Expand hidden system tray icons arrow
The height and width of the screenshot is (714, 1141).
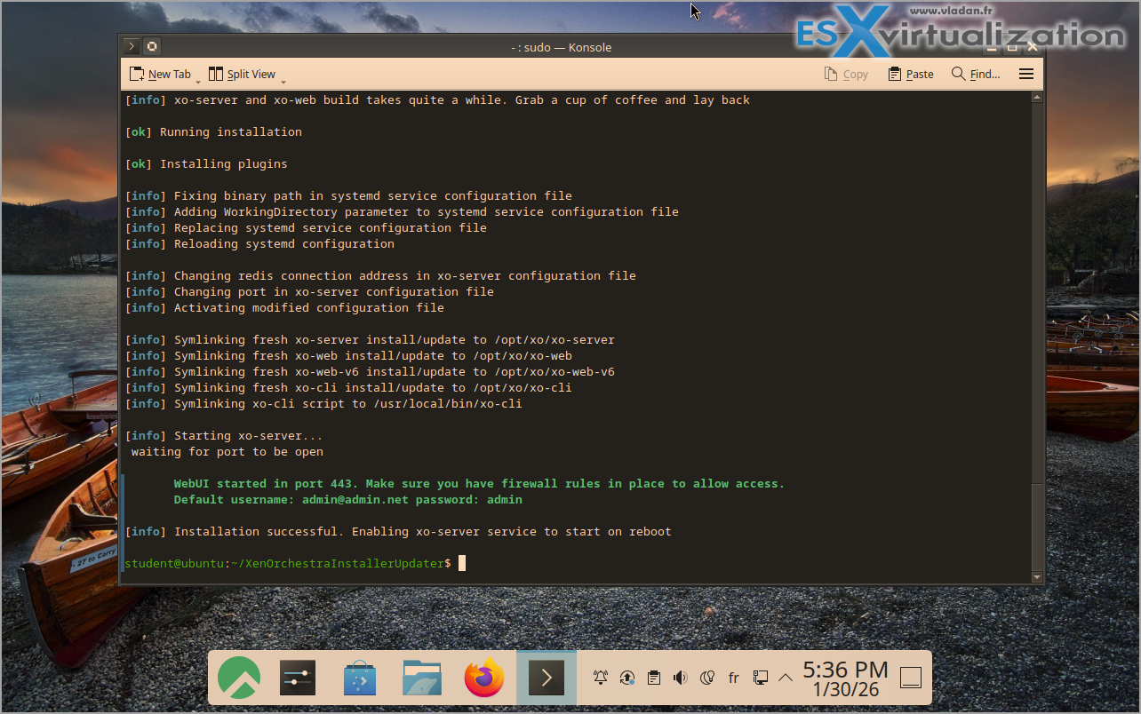(786, 678)
